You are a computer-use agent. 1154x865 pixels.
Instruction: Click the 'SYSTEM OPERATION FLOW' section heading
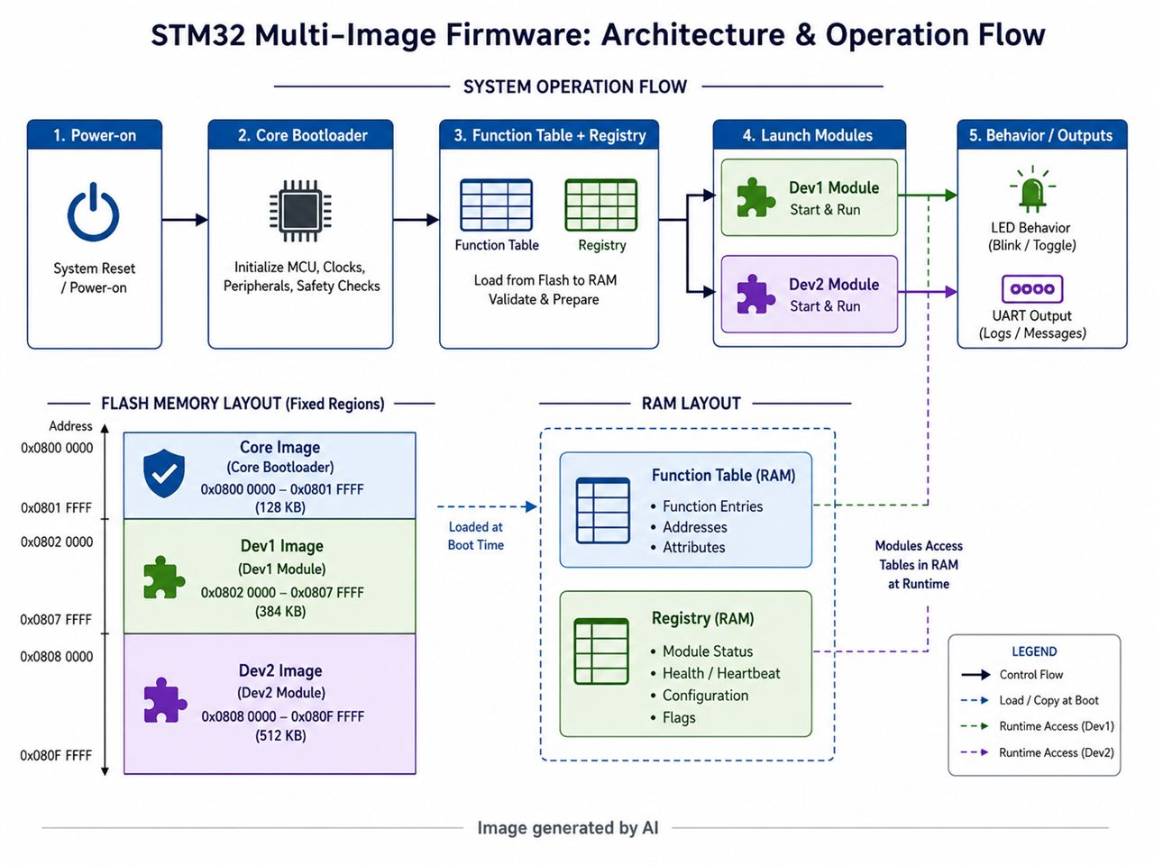point(575,87)
